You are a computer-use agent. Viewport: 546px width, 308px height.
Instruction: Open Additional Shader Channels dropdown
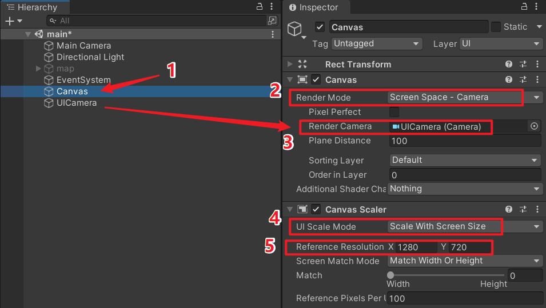464,189
